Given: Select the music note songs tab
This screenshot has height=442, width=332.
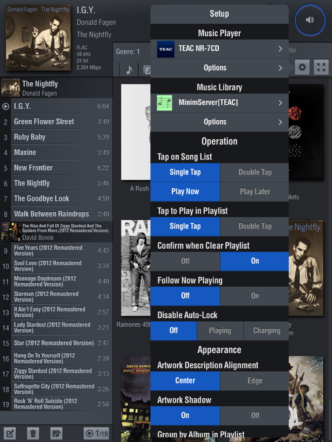Looking at the screenshot, I should click(x=129, y=69).
